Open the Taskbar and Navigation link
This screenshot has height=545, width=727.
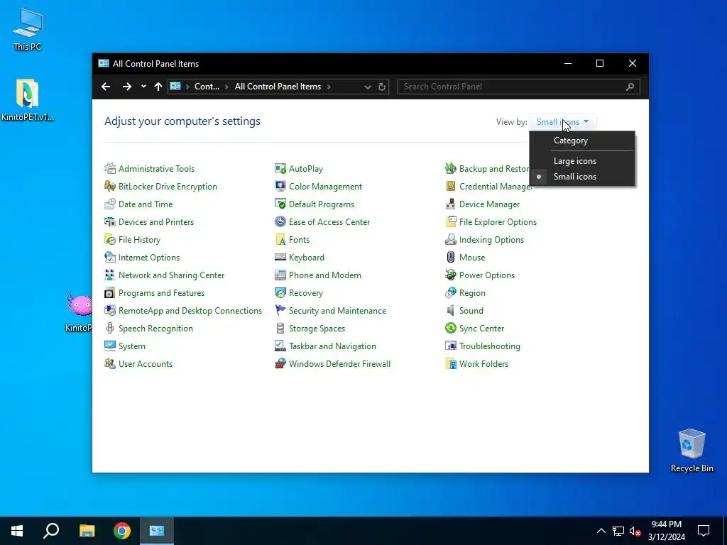coord(332,346)
